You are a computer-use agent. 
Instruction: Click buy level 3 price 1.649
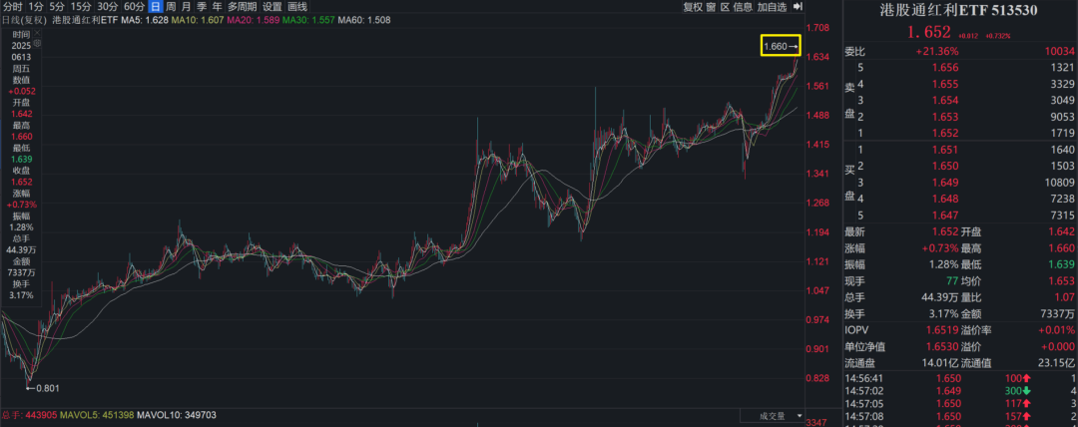click(x=946, y=183)
